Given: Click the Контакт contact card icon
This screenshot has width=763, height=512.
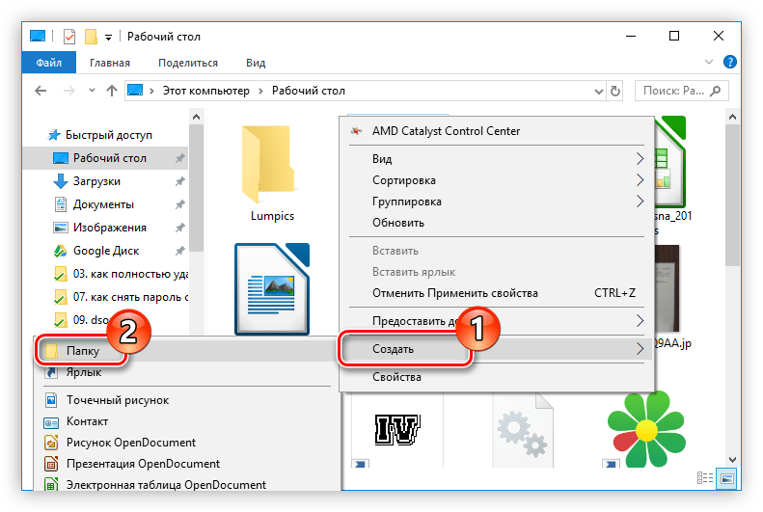Looking at the screenshot, I should [x=51, y=421].
